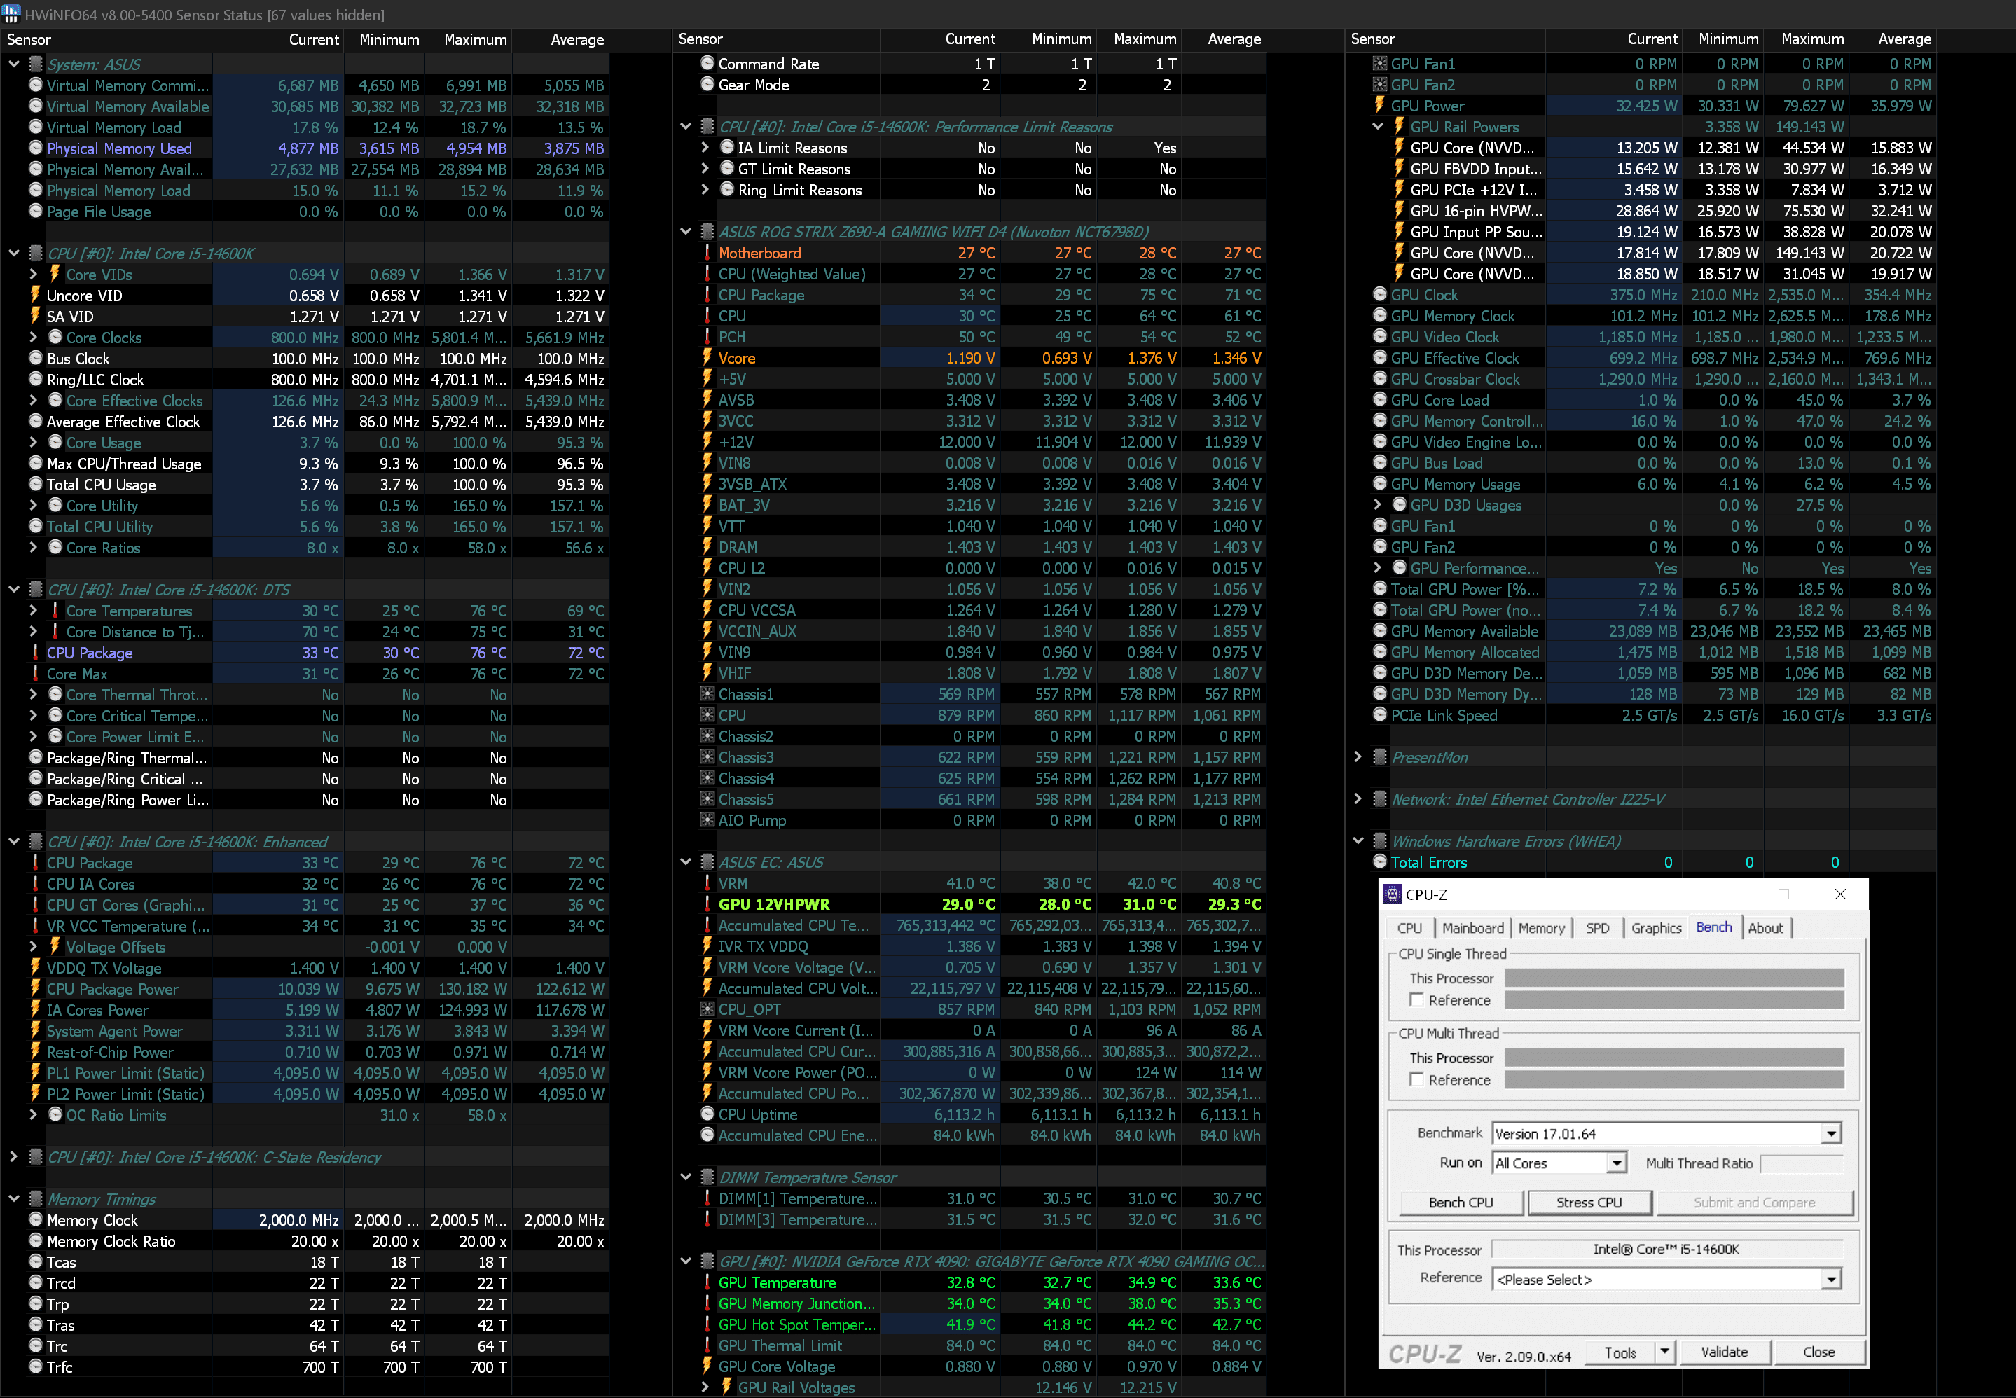Expand IA Limit Reasons row

click(705, 147)
